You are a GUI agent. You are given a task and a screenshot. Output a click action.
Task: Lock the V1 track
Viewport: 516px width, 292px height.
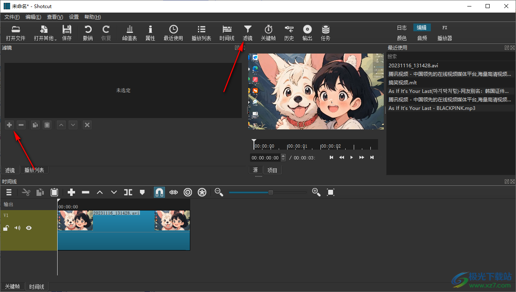tap(6, 228)
